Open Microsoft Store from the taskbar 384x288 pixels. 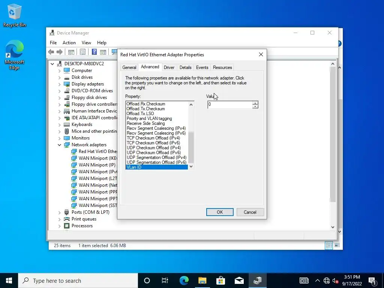click(220, 280)
